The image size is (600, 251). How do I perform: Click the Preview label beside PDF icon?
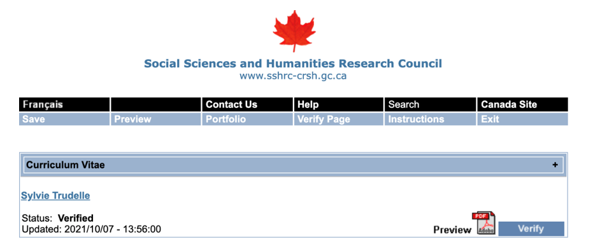click(452, 230)
